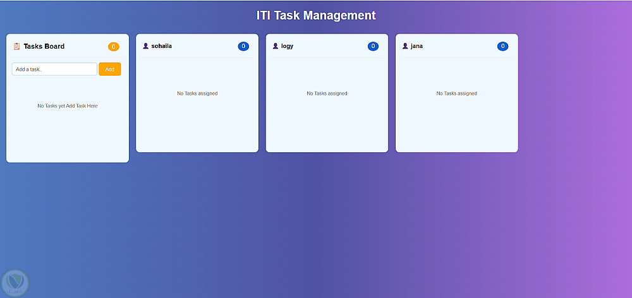Click the orange Add button
Image resolution: width=632 pixels, height=298 pixels.
[109, 69]
